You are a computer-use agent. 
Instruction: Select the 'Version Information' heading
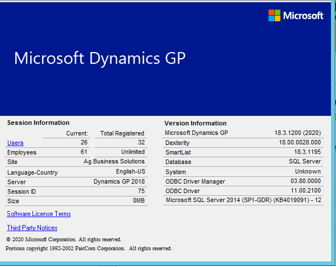[195, 123]
